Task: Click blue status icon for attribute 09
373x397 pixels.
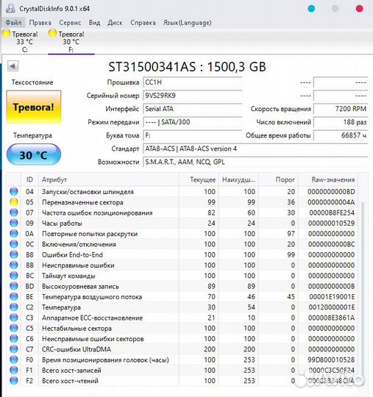Action: 14,223
